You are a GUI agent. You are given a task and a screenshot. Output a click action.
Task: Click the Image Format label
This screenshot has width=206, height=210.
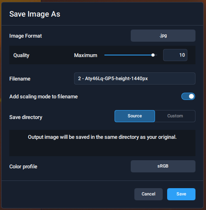click(25, 36)
